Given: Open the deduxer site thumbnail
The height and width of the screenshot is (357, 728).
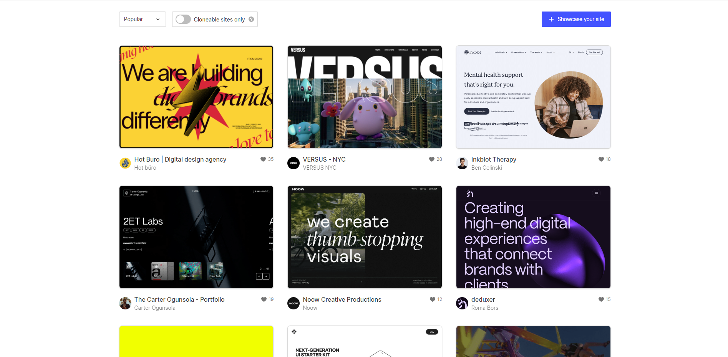Looking at the screenshot, I should (x=533, y=237).
